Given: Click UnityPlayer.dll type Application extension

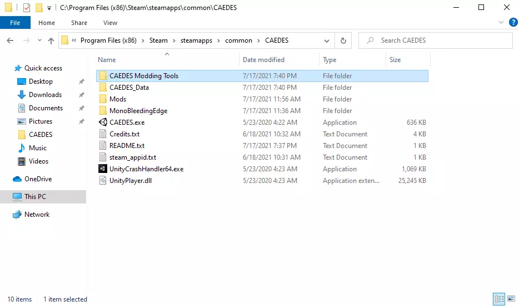Looking at the screenshot, I should (351, 181).
